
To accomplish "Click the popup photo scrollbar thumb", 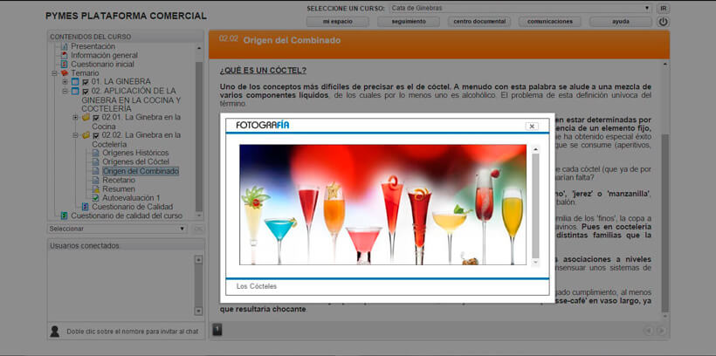I will pyautogui.click(x=535, y=205).
